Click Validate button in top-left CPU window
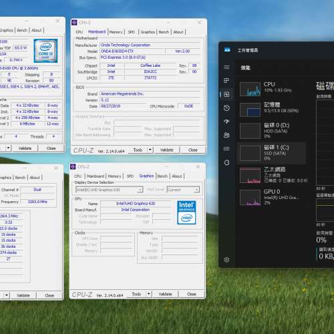 click(x=25, y=148)
